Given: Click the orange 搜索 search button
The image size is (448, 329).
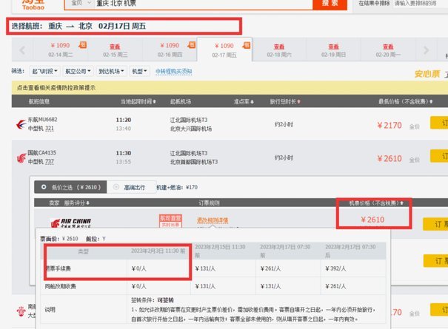Looking at the screenshot, I should pos(330,4).
